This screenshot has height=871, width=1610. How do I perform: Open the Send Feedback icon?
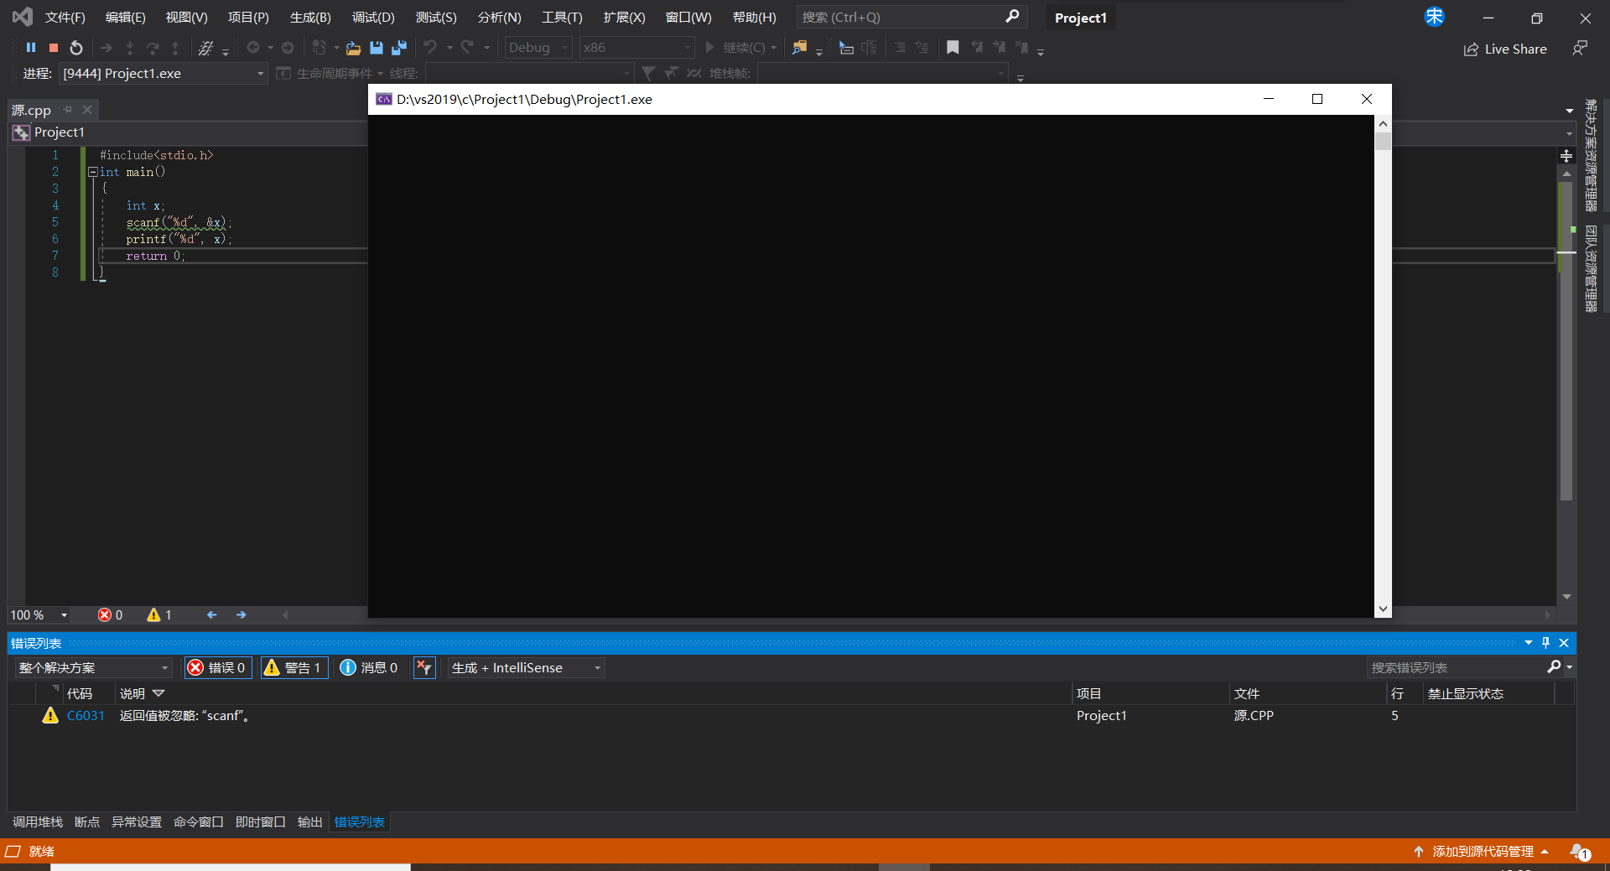point(1580,49)
